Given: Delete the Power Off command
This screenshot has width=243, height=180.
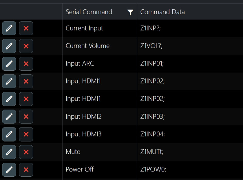Looking at the screenshot, I should click(x=26, y=170).
